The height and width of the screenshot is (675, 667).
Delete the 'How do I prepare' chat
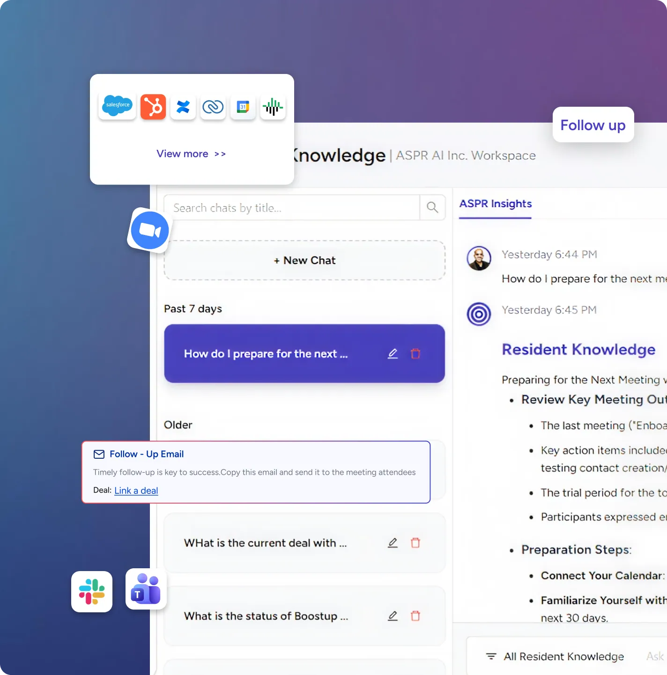[x=415, y=354]
